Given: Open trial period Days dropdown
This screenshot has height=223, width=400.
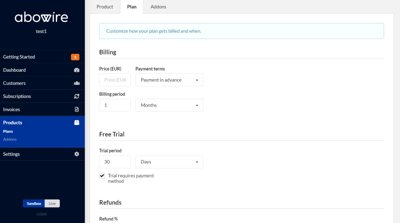Looking at the screenshot, I should (169, 162).
